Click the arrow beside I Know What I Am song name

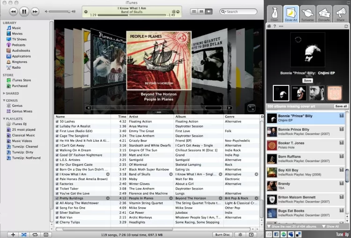point(108,174)
